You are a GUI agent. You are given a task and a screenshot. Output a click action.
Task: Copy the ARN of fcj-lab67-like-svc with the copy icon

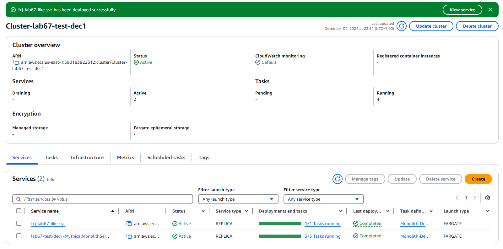point(129,224)
